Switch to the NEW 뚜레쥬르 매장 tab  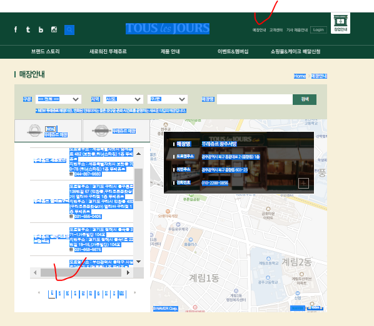(x=48, y=131)
